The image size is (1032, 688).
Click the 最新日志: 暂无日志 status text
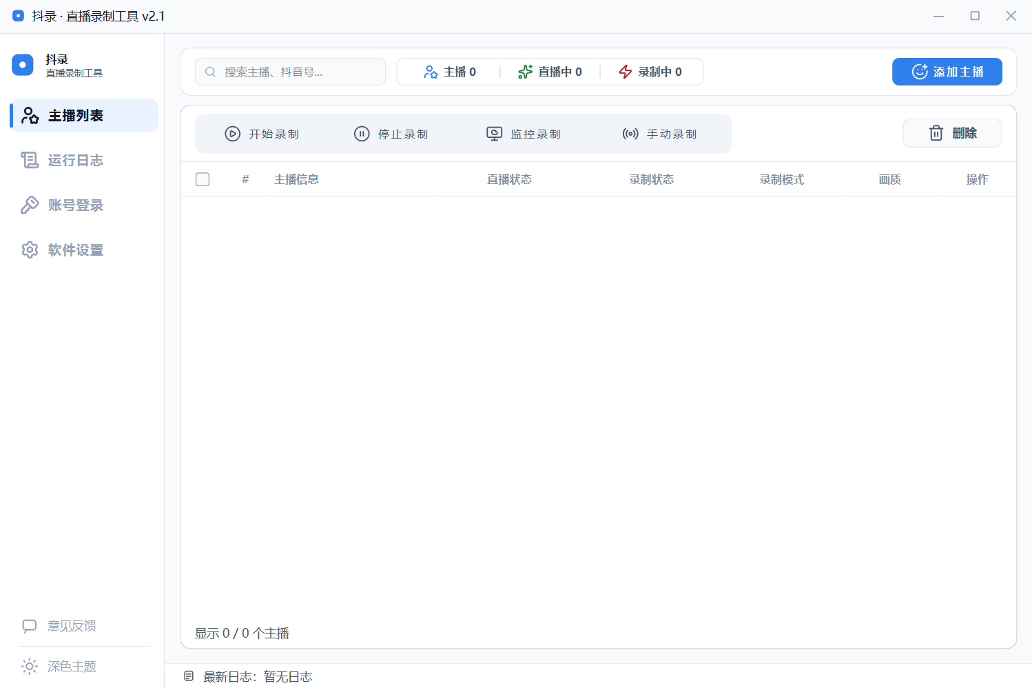point(258,677)
